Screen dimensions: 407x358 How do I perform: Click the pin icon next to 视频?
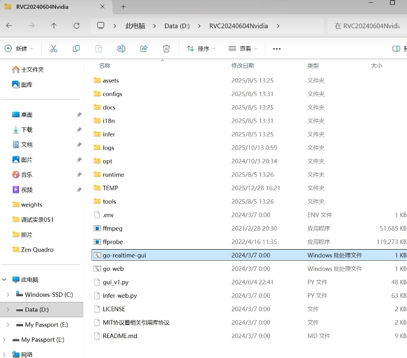(x=79, y=189)
